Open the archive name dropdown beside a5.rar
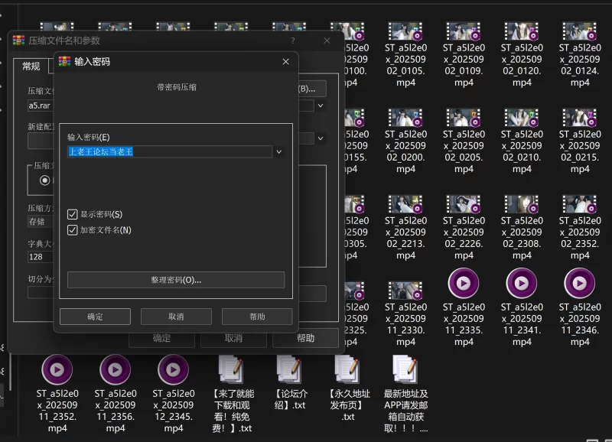Image resolution: width=612 pixels, height=442 pixels. pos(321,106)
